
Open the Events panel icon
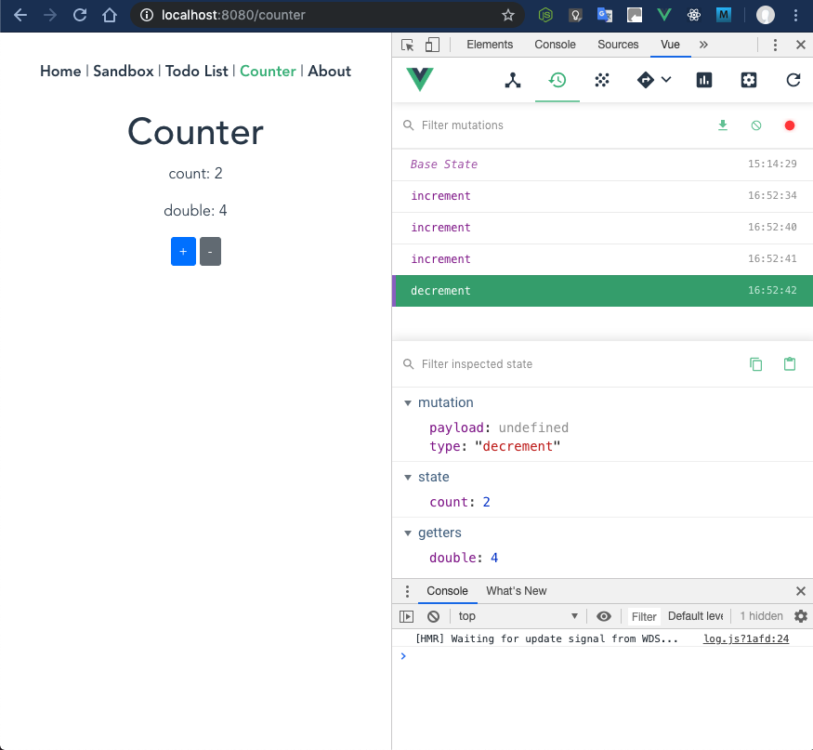pyautogui.click(x=601, y=80)
